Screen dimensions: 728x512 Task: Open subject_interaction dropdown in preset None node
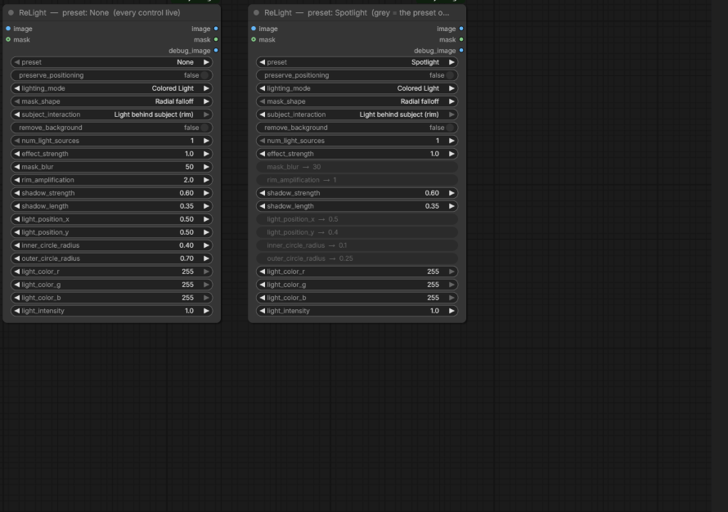[111, 115]
